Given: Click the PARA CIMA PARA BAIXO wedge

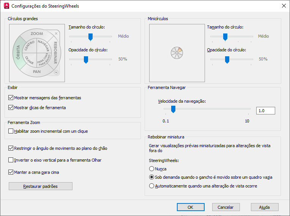Looking at the screenshot, I should click(x=44, y=60).
